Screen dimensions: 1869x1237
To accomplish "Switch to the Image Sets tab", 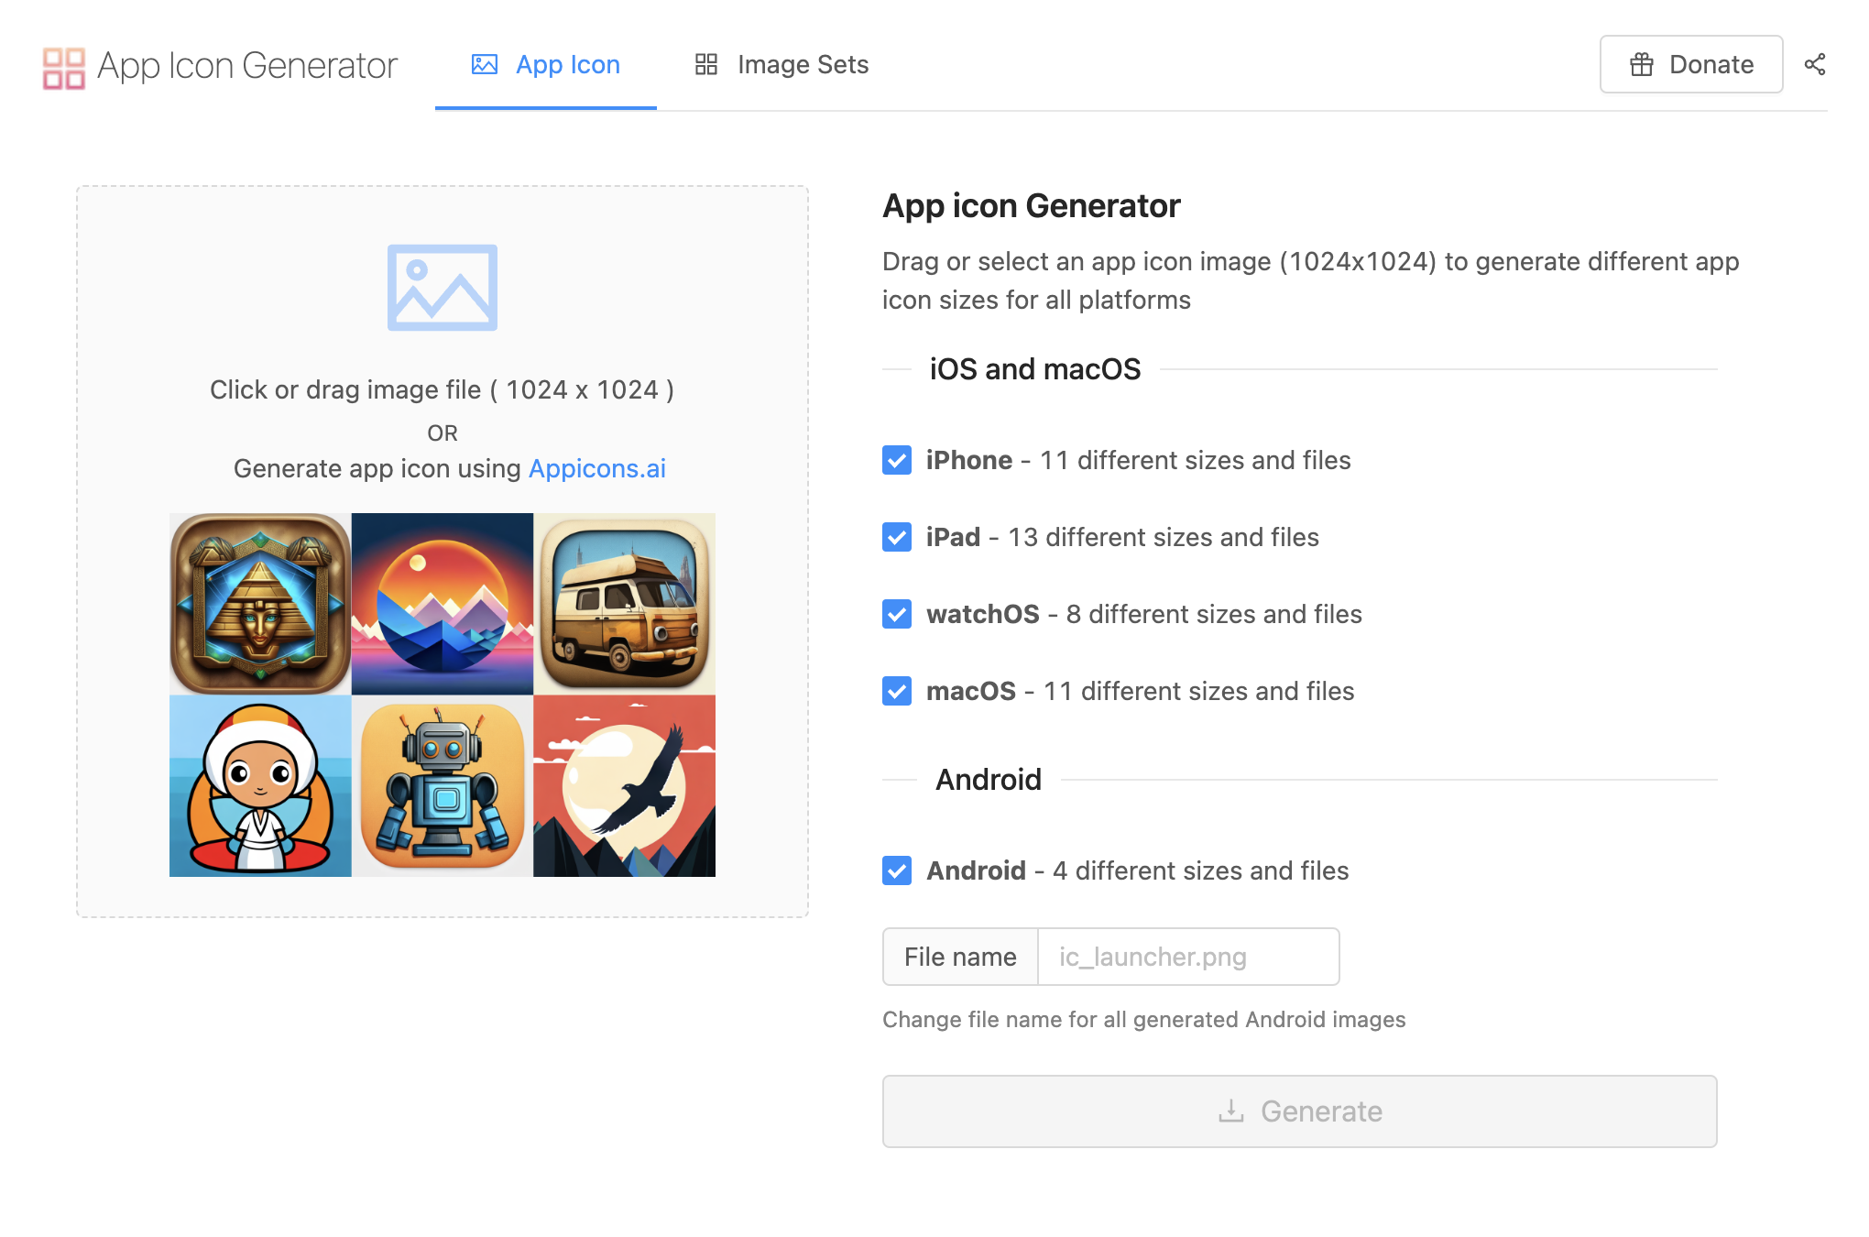I will [781, 65].
